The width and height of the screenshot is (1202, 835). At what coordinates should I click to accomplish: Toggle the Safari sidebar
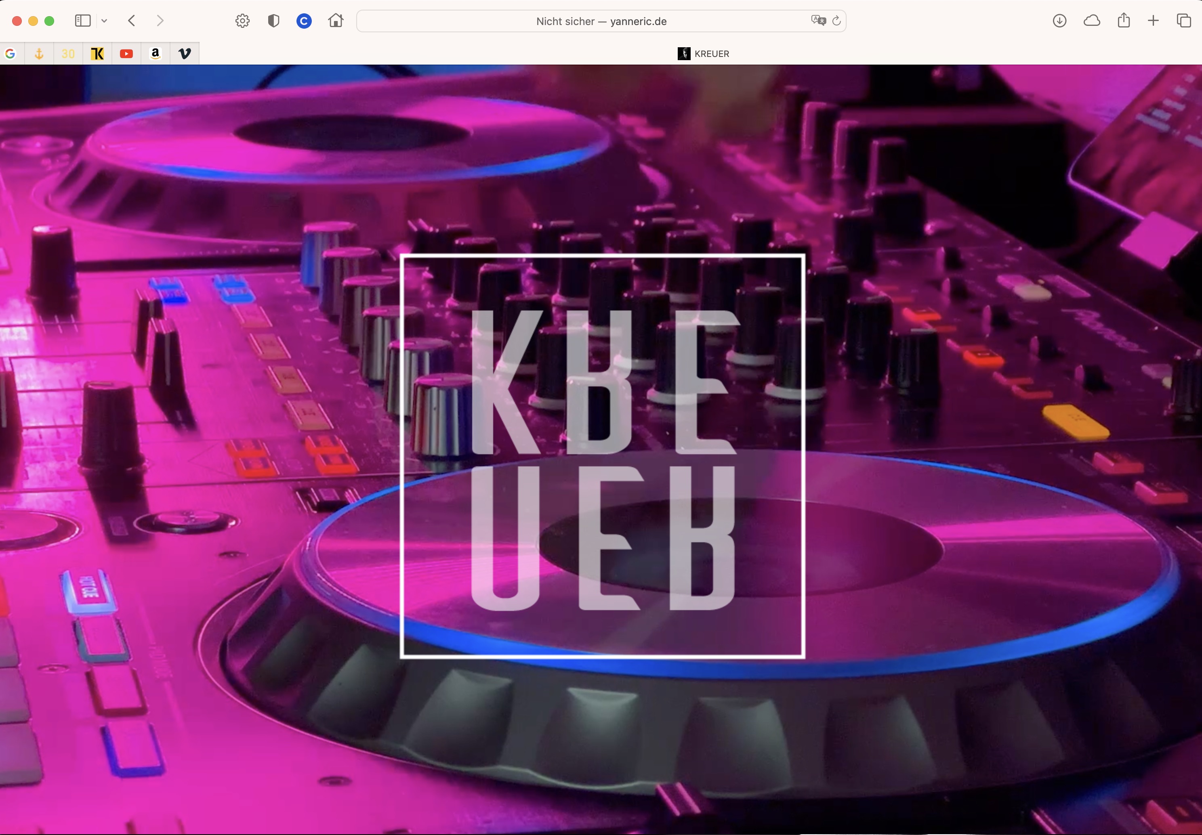pos(83,21)
